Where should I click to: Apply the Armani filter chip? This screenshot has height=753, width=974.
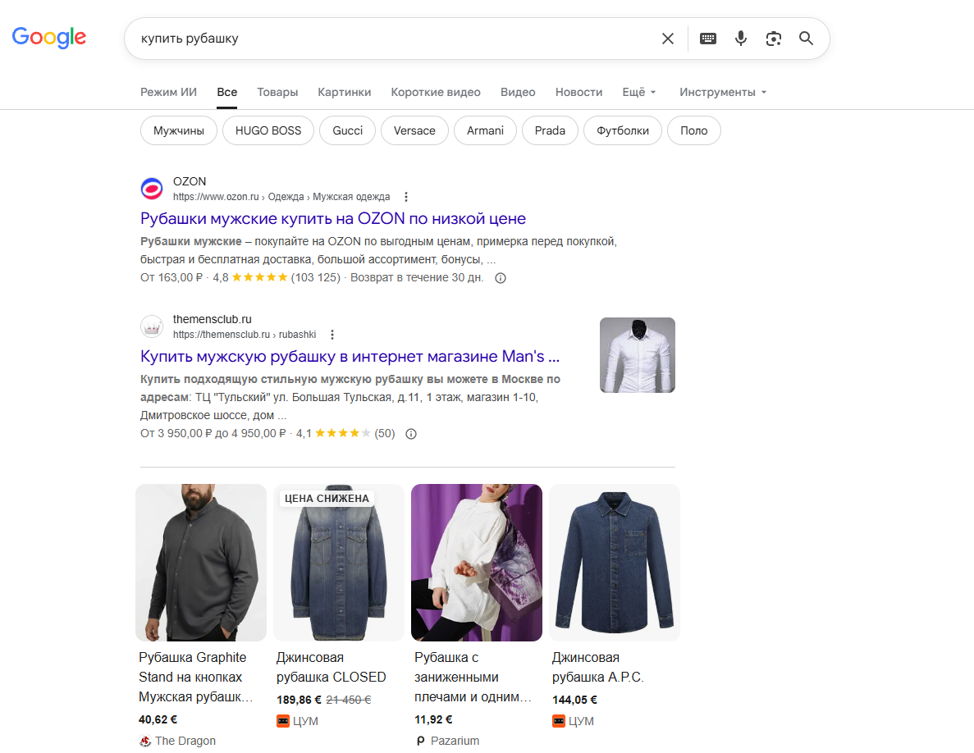click(485, 130)
